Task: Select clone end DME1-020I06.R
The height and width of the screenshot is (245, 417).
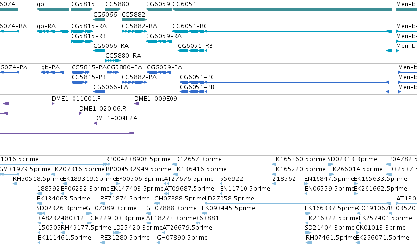Action: coord(80,113)
